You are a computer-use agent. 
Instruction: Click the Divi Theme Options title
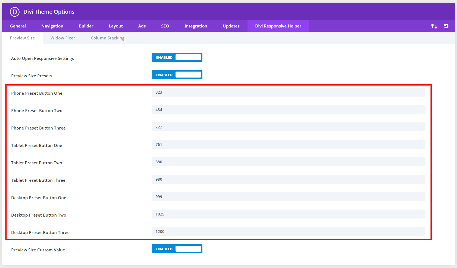click(49, 12)
